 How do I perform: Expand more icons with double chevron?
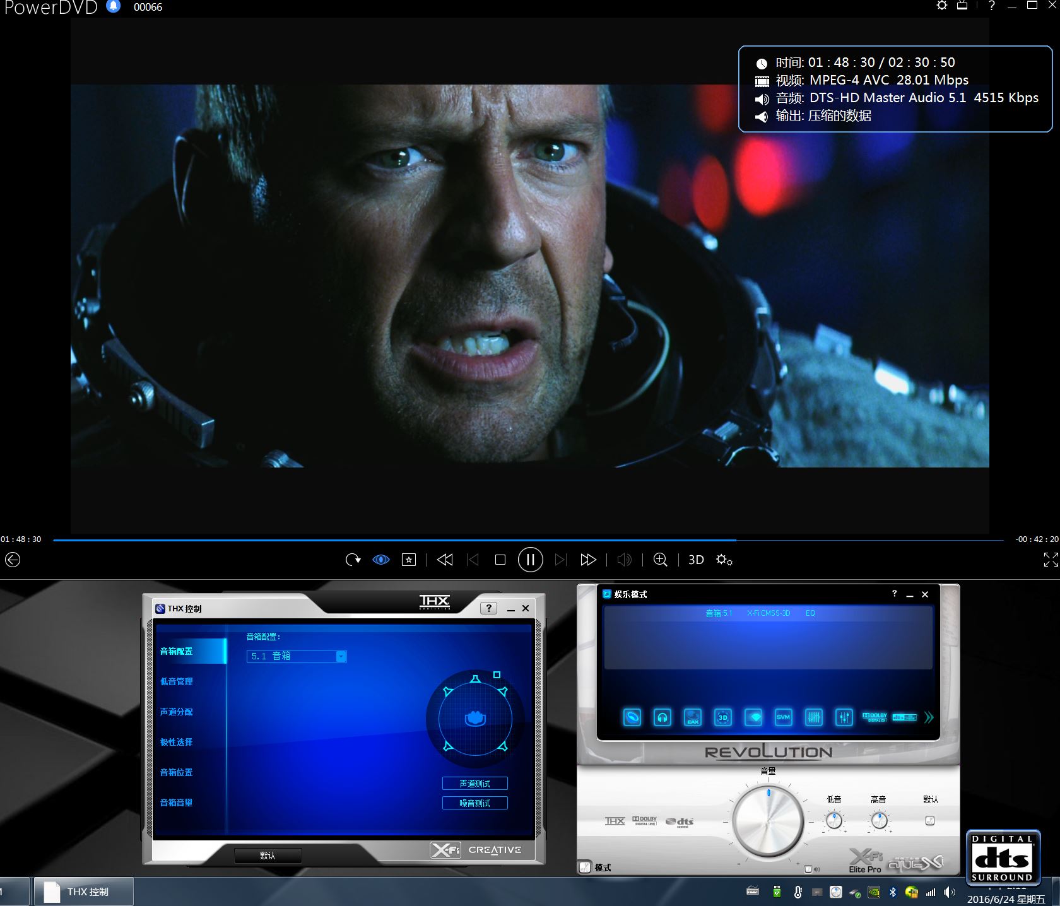(x=929, y=717)
